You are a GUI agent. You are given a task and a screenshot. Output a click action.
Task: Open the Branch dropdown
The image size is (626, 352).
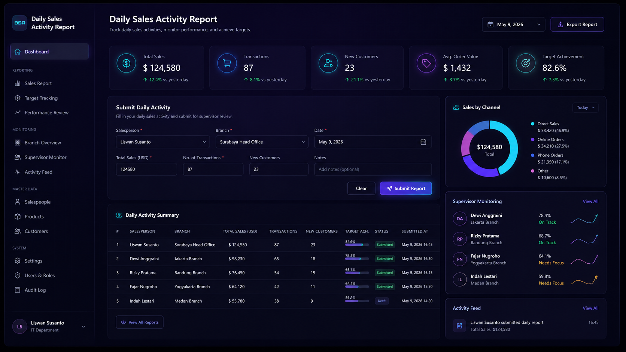click(262, 142)
